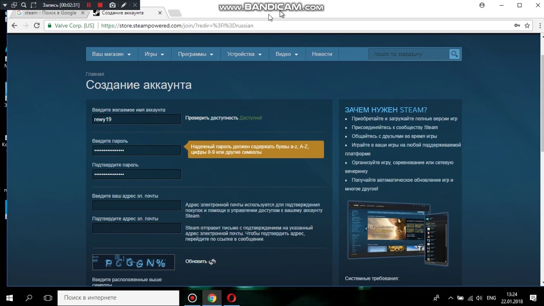Image resolution: width=544 pixels, height=306 pixels.
Task: Click the taskbar search magnifier icon
Action: 29,298
